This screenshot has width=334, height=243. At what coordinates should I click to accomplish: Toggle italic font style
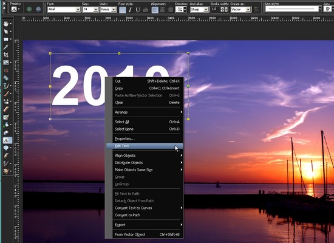tap(130, 10)
